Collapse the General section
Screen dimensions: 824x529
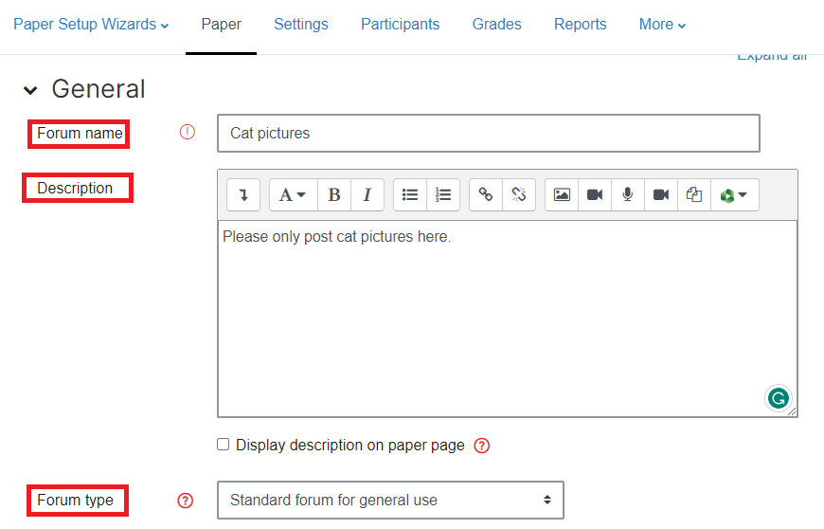(30, 90)
